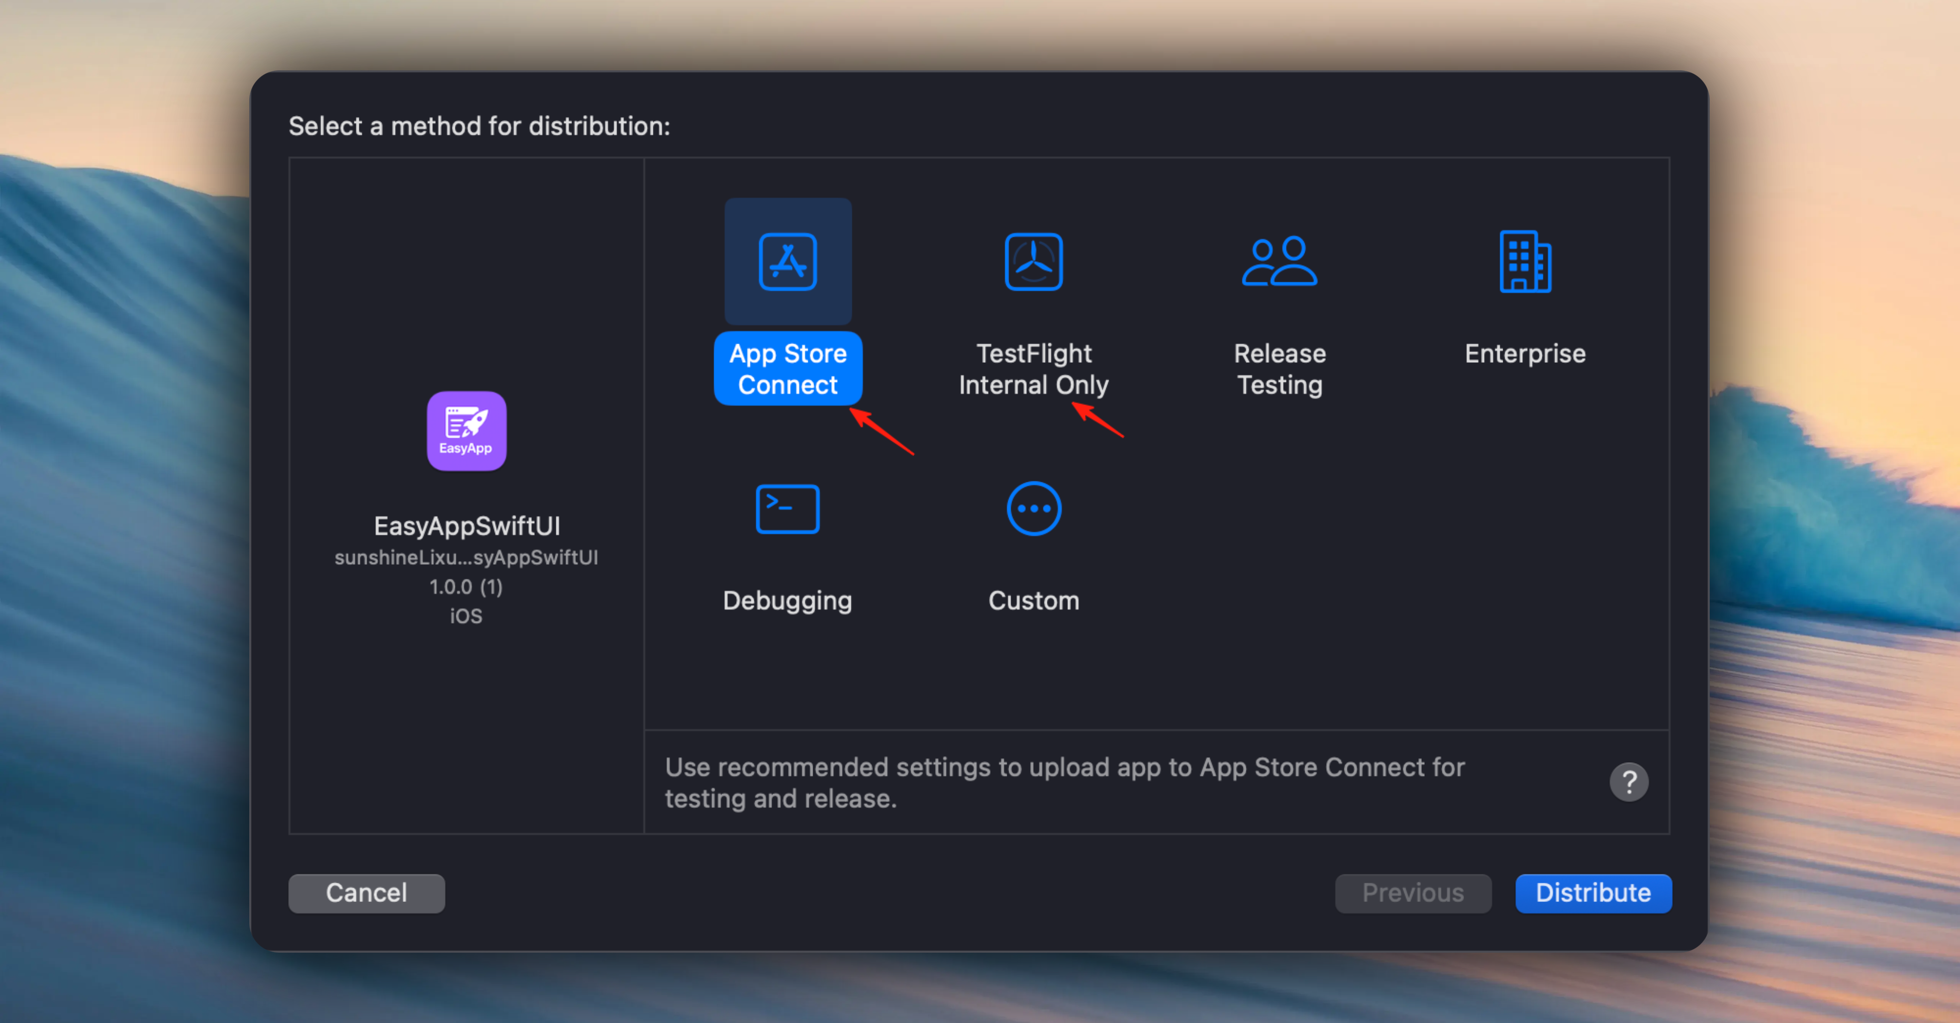The width and height of the screenshot is (1960, 1023).
Task: Select the Release Testing people icon
Action: [x=1279, y=261]
